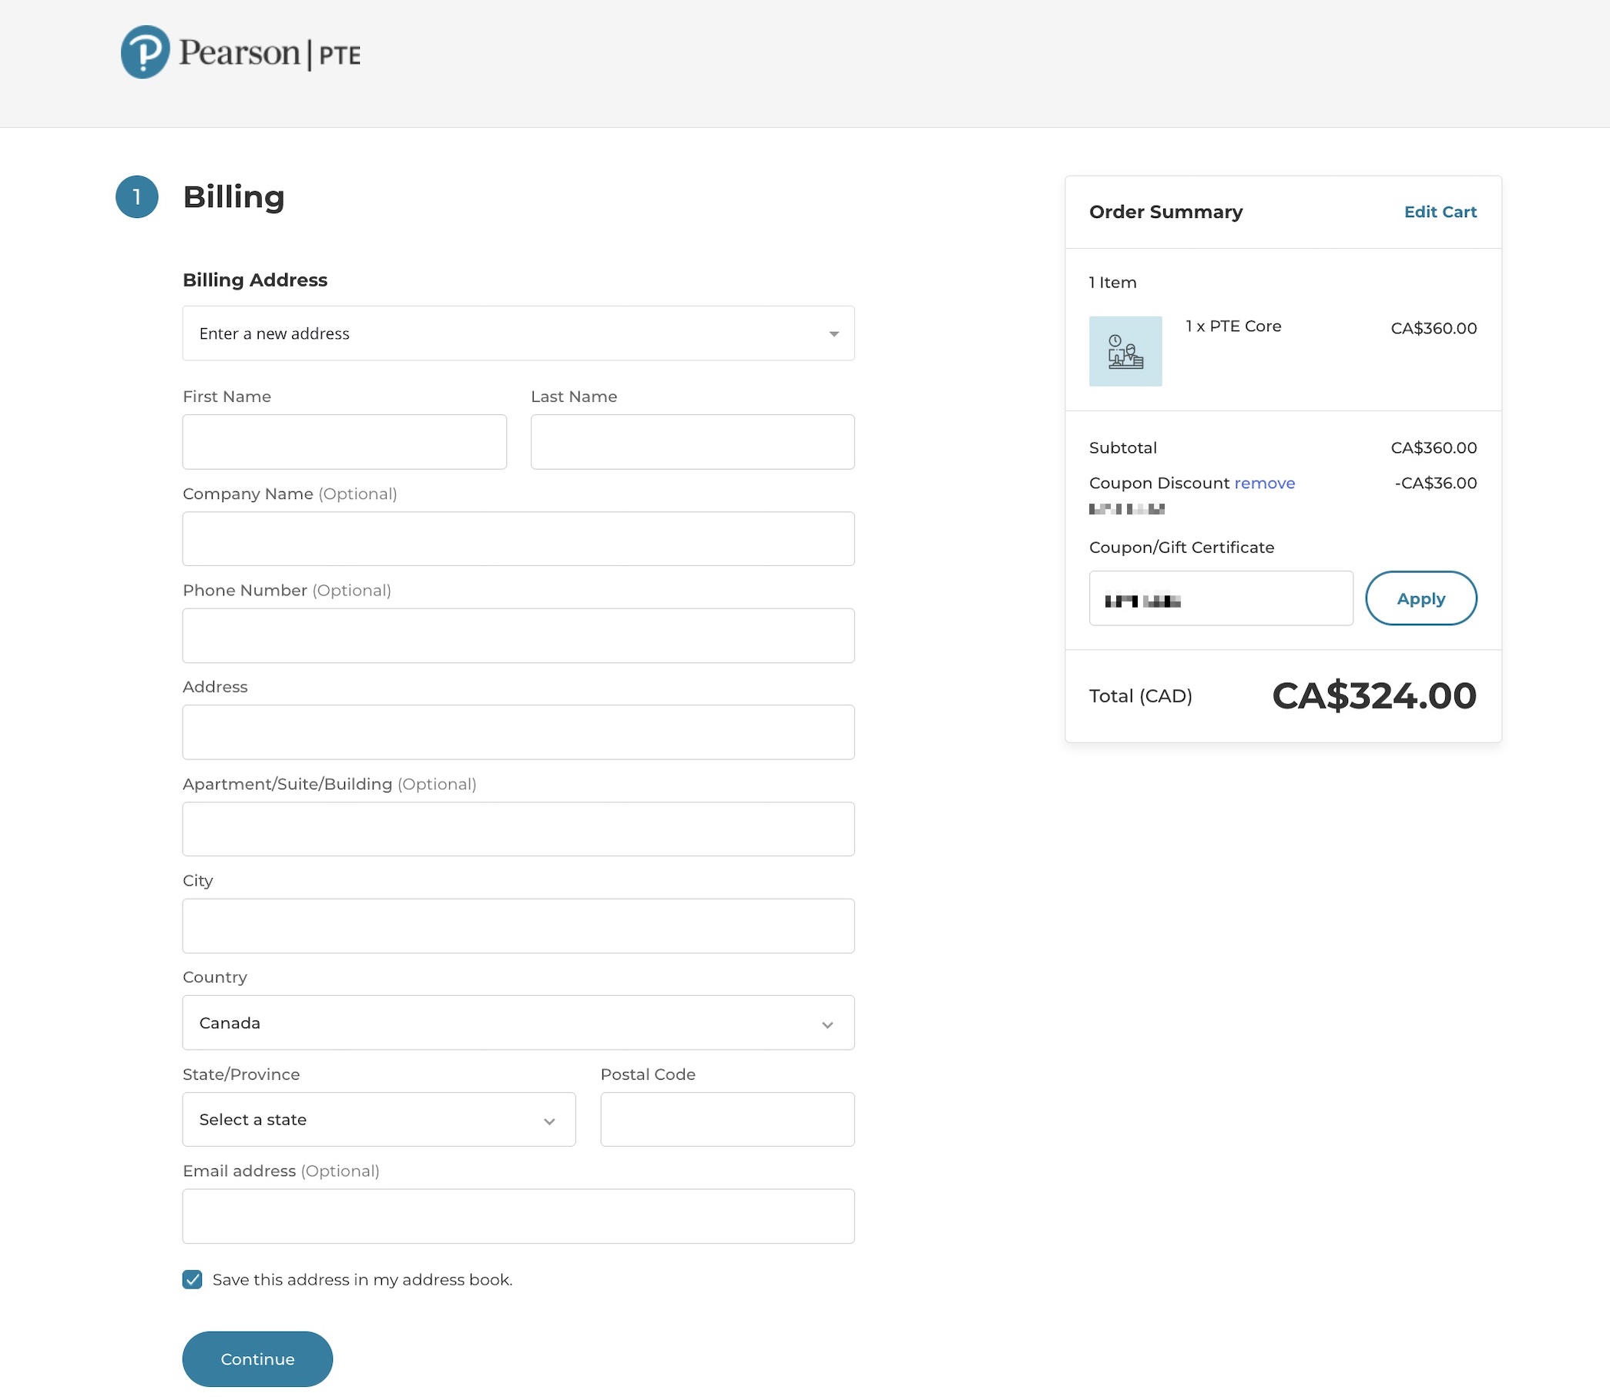The height and width of the screenshot is (1397, 1610).
Task: Focus the Address input field
Action: (518, 732)
